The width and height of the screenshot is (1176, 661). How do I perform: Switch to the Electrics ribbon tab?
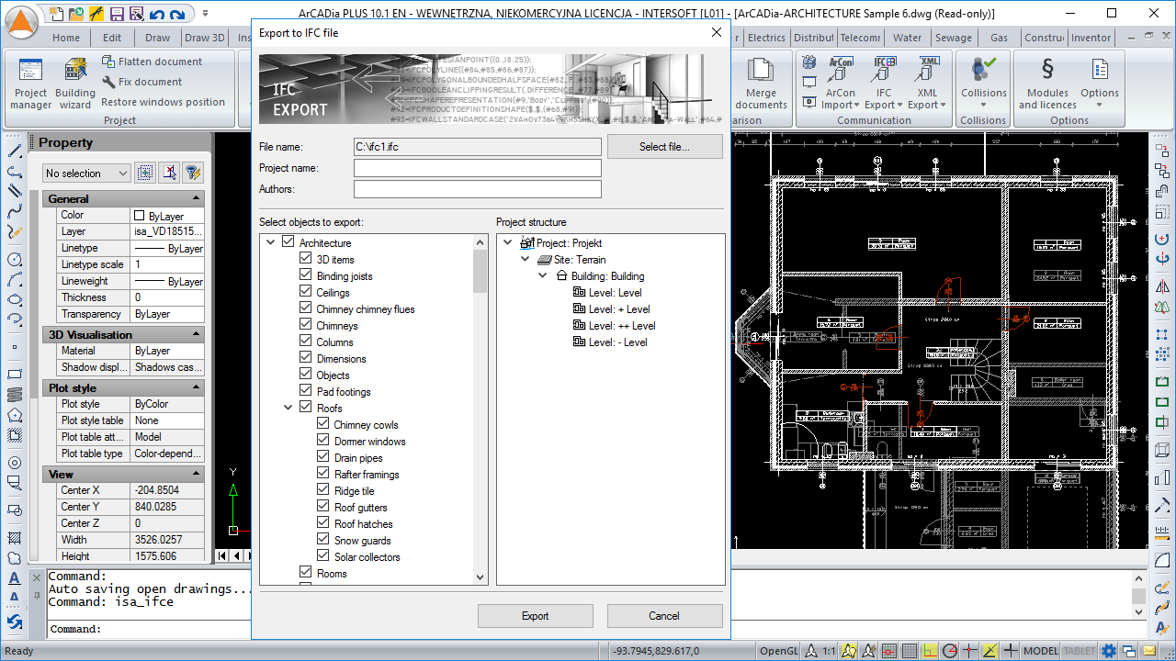point(766,38)
